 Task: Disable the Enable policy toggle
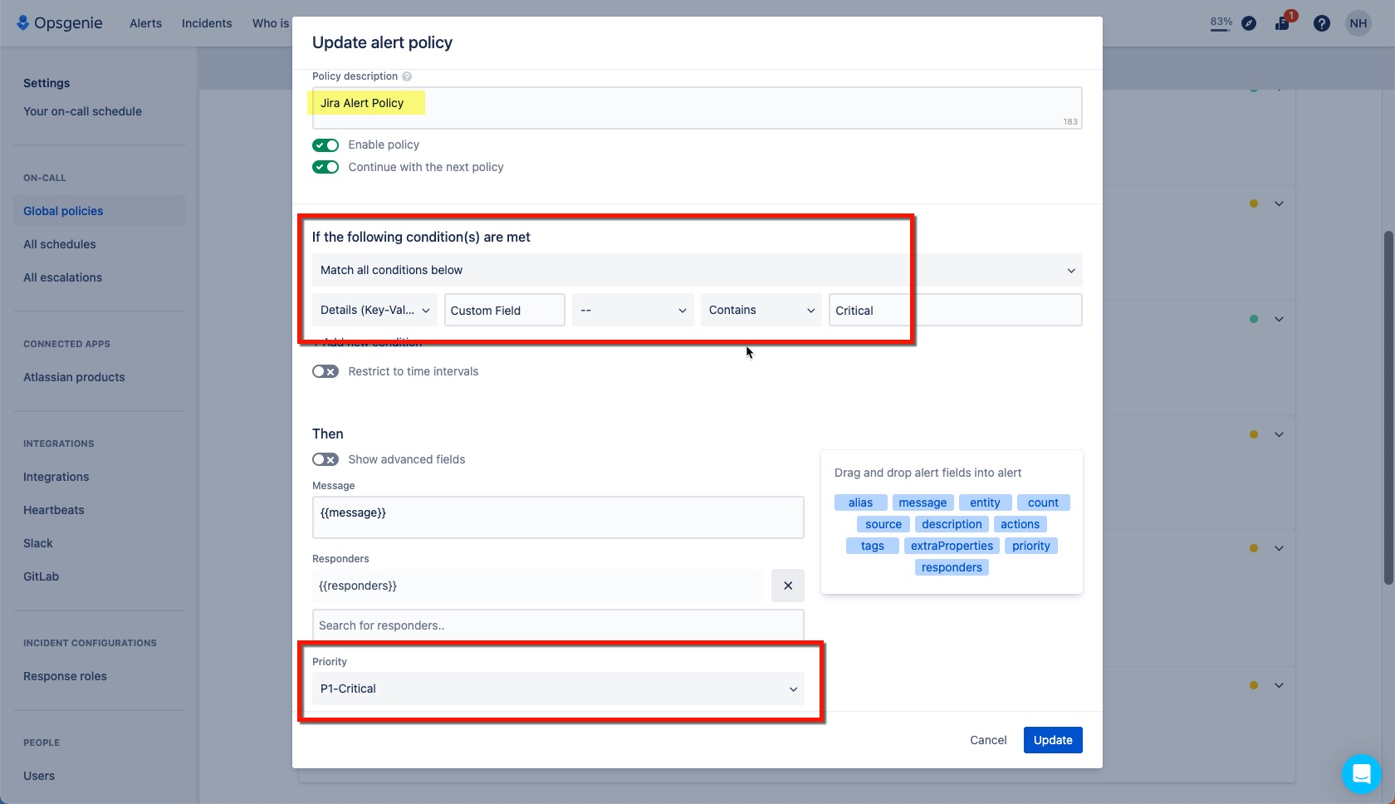point(325,145)
